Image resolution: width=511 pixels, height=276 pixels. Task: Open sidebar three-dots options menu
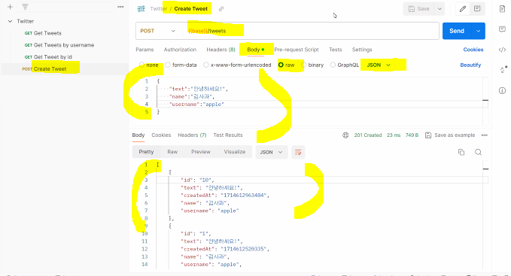(x=120, y=7)
